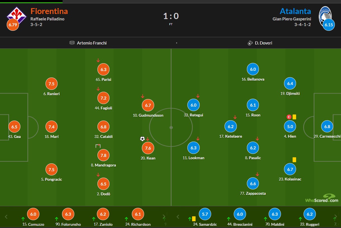Viewport: 341px width, 228px height.
Task: Select Mandragora's 7.8 rating circle
Action: tap(103, 155)
